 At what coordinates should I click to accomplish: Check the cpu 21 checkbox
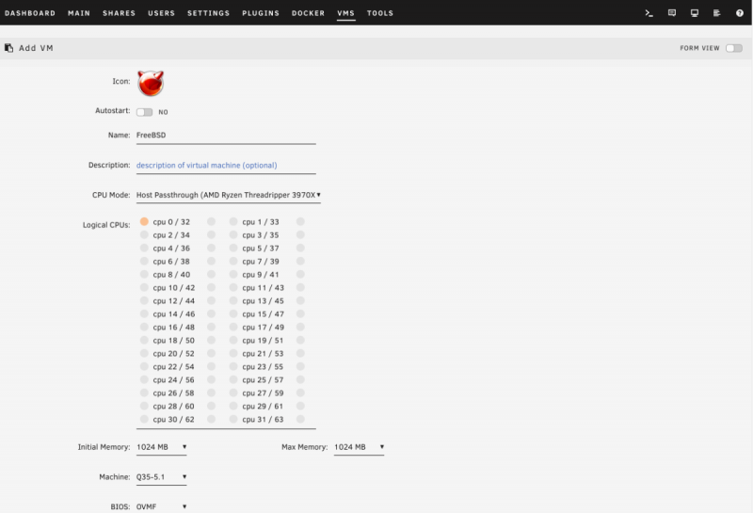pyautogui.click(x=233, y=353)
